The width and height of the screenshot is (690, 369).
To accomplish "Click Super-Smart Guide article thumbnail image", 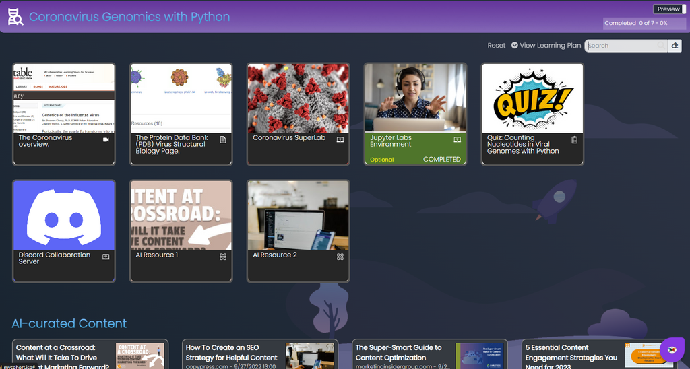I will [x=480, y=356].
